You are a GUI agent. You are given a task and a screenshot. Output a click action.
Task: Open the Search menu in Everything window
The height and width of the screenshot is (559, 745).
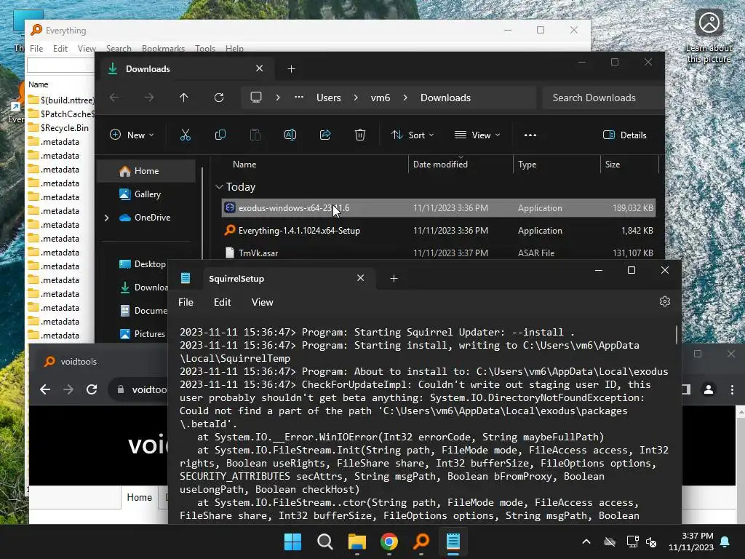[x=119, y=49]
